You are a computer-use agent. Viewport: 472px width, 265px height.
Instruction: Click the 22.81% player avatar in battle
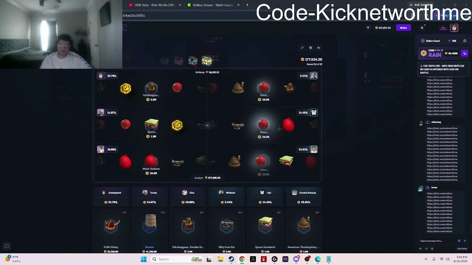[314, 149]
